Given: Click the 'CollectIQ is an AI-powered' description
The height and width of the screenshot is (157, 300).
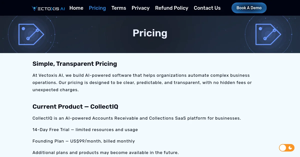Looking at the screenshot, I should pos(137,118).
